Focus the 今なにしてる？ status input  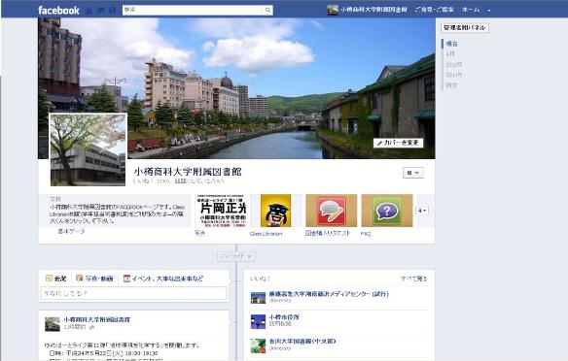pyautogui.click(x=133, y=293)
